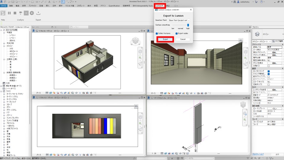This screenshot has height=160, width=284.
Task: Toggle the Collect textures checkbox
Action: (x=157, y=33)
